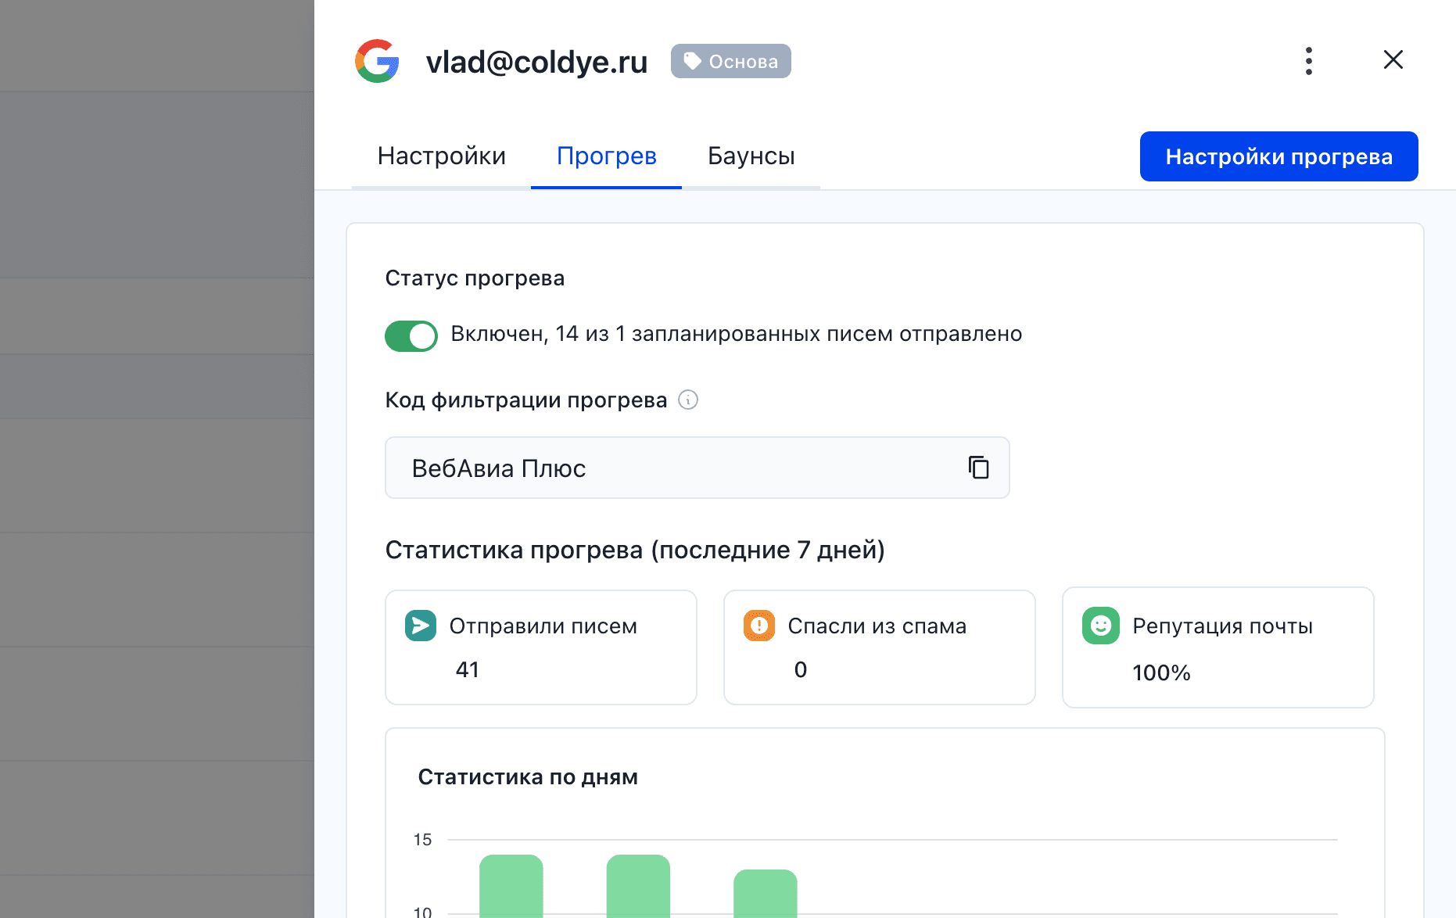
Task: Click the third green bar in daily chart
Action: (x=765, y=894)
